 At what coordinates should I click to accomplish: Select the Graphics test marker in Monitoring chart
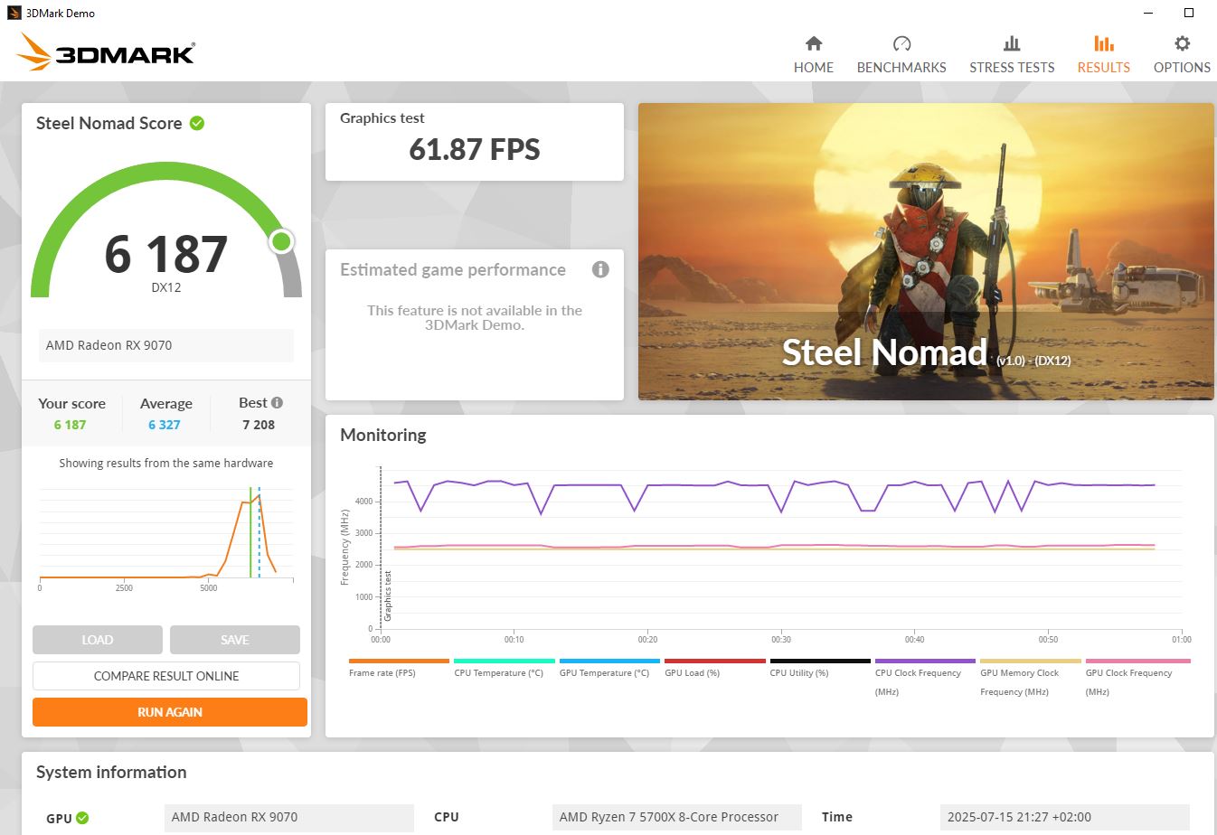click(388, 595)
